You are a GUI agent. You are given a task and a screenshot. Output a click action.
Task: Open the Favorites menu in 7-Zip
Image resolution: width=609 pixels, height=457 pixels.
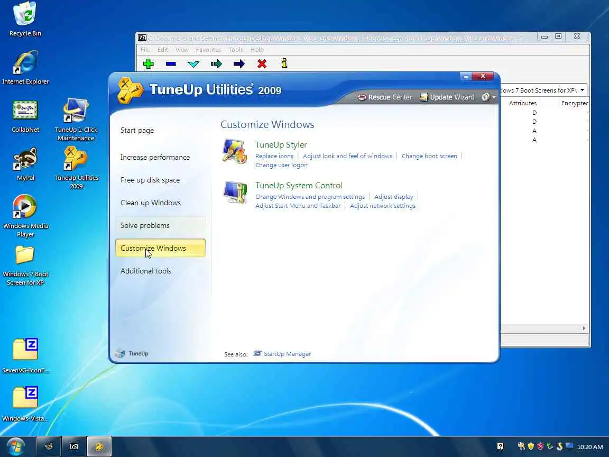tap(208, 50)
